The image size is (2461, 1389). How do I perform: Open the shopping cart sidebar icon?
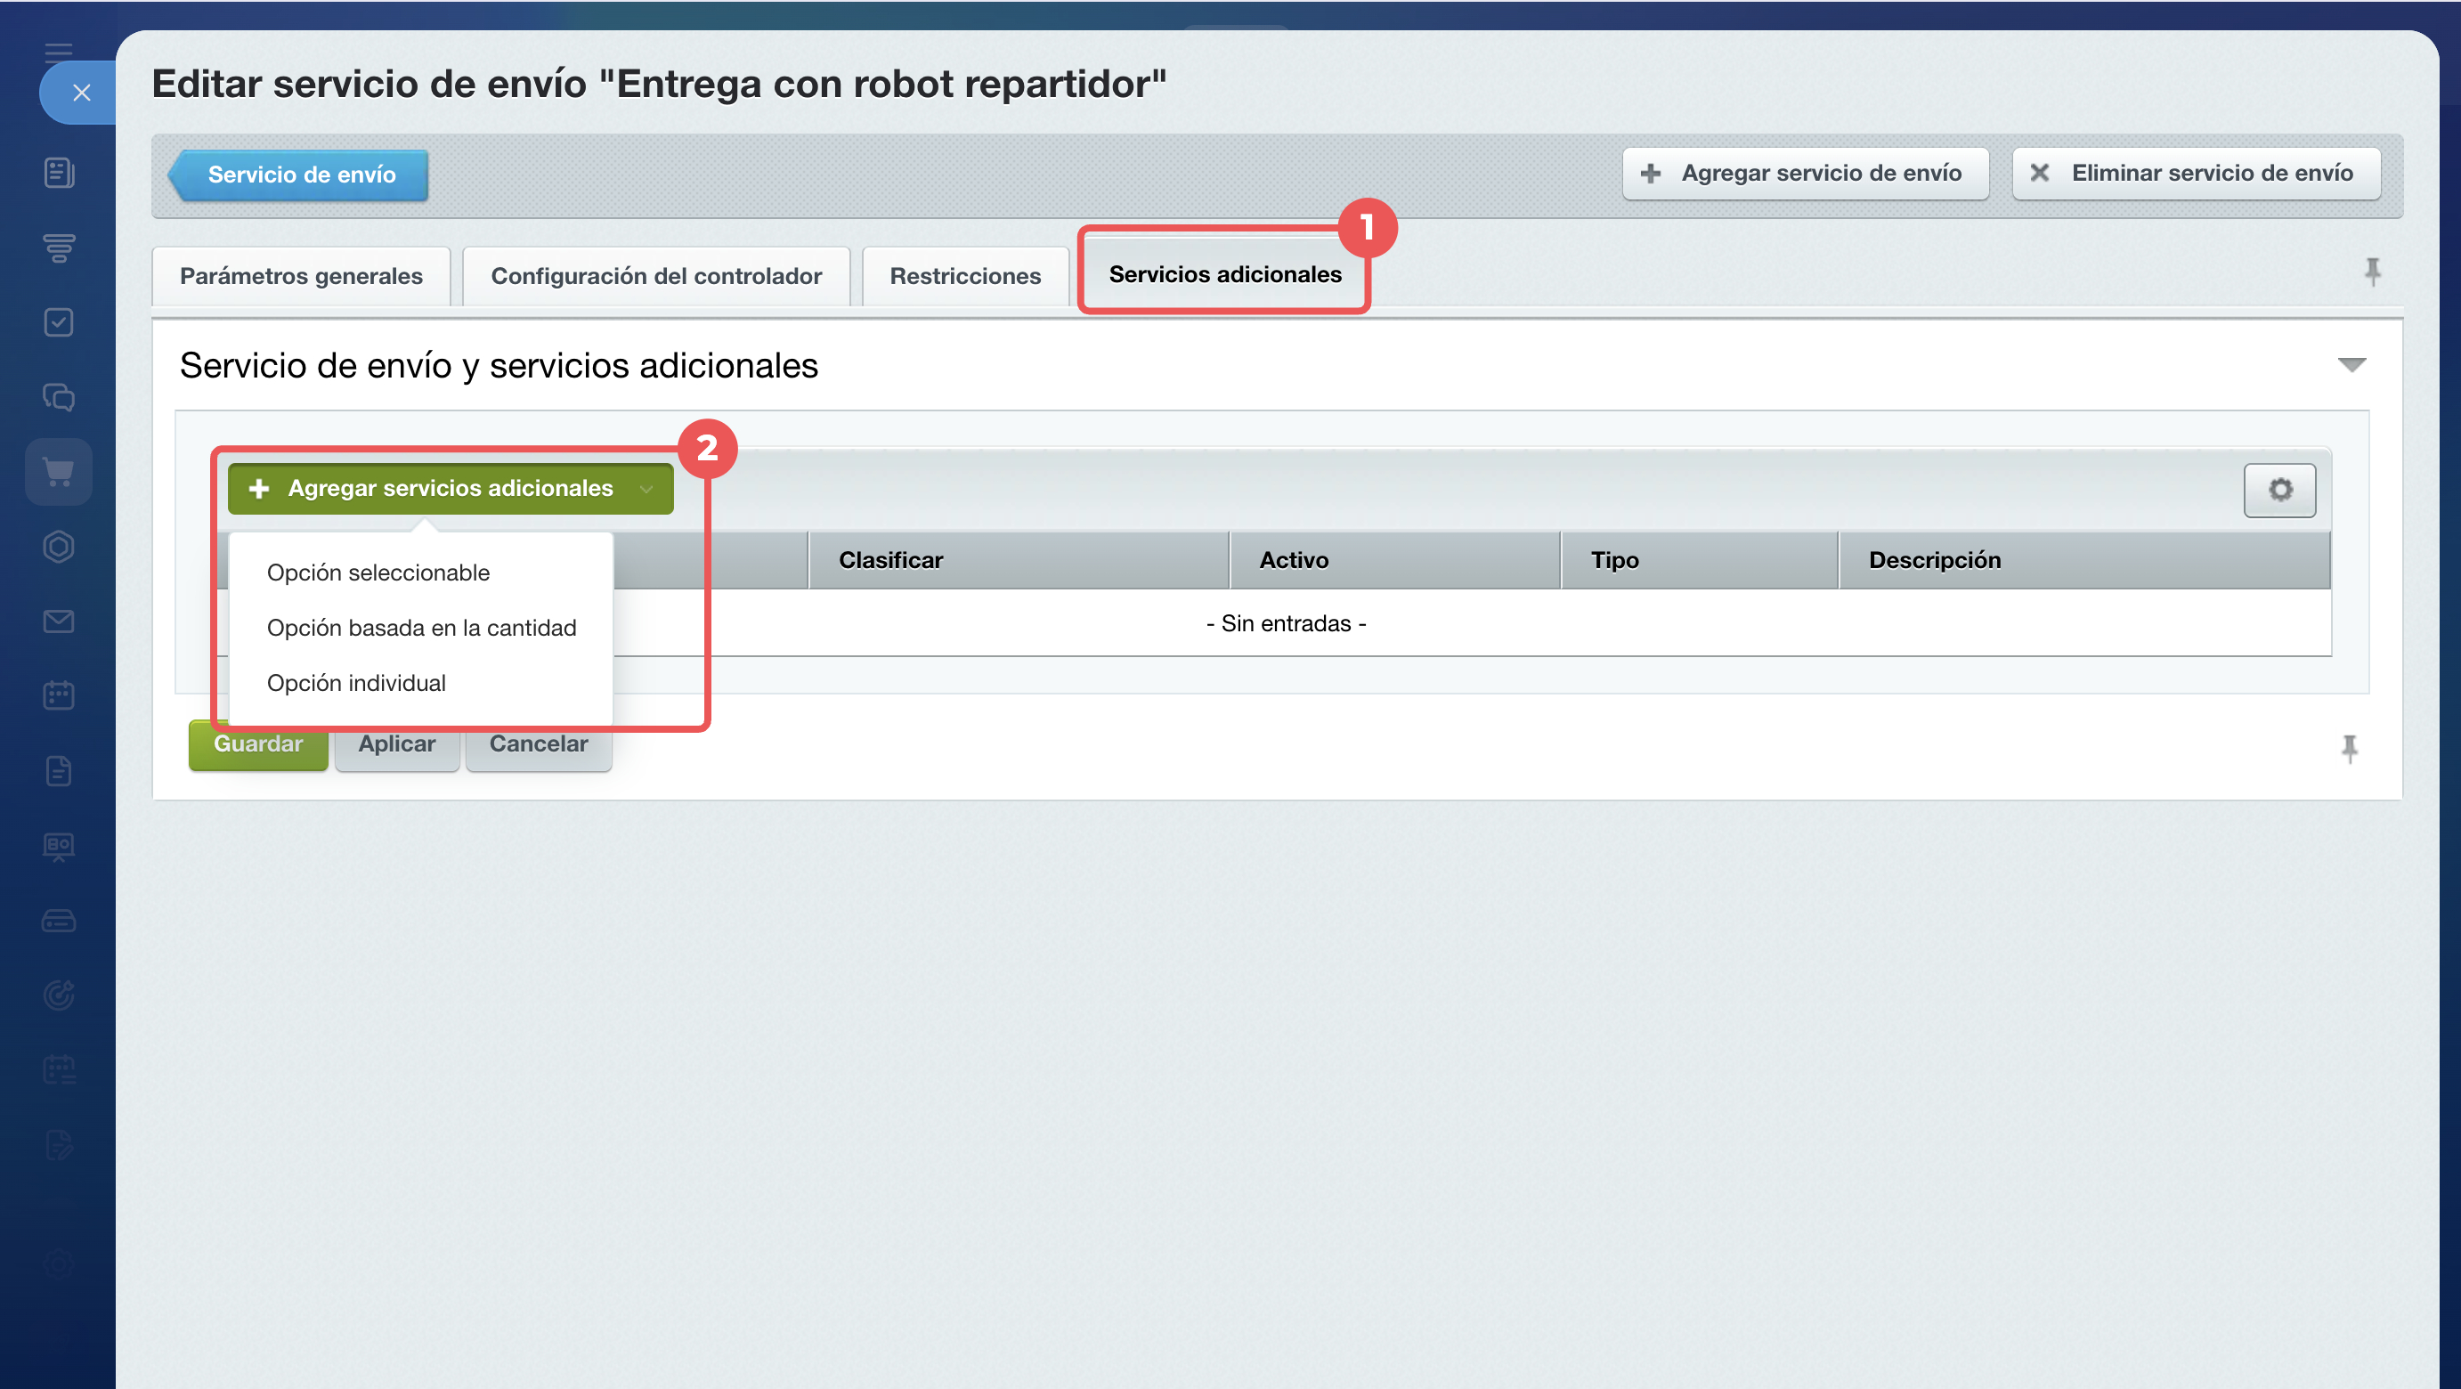pos(60,472)
